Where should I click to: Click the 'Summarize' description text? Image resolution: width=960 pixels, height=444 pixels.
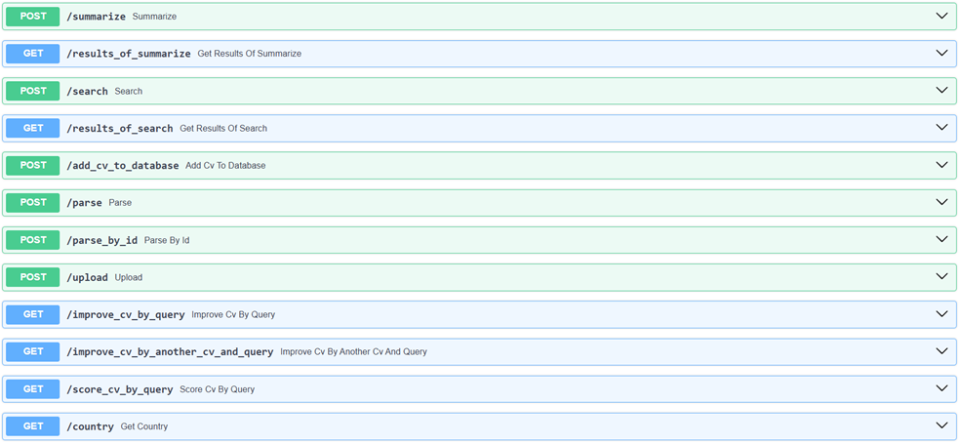point(154,17)
